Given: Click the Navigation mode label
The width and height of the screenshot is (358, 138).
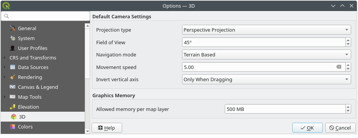Looking at the screenshot, I should 116,55.
